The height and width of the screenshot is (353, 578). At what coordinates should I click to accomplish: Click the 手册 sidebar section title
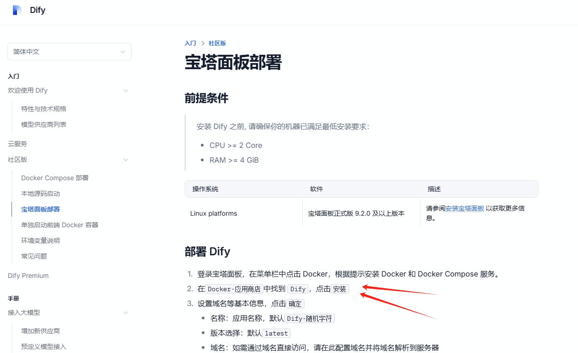(13, 299)
